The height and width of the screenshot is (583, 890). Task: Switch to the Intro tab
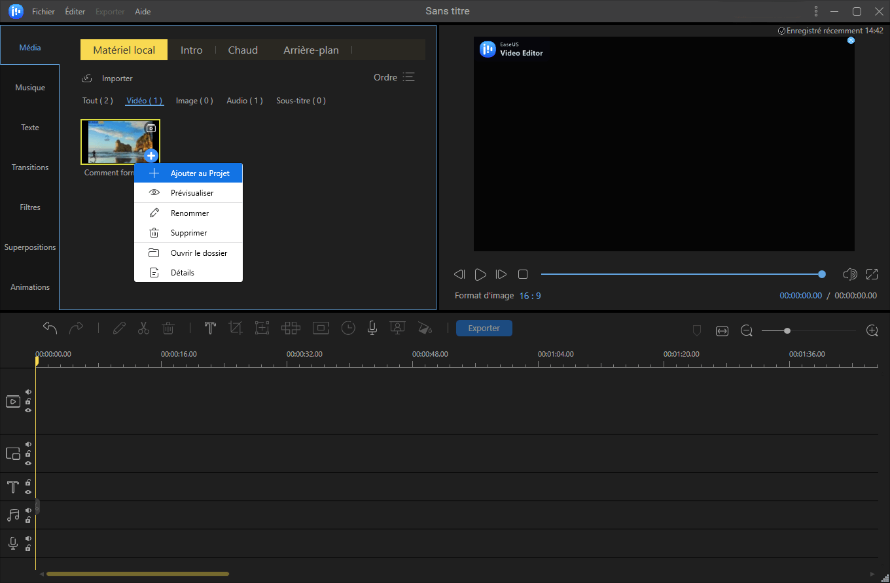click(191, 50)
